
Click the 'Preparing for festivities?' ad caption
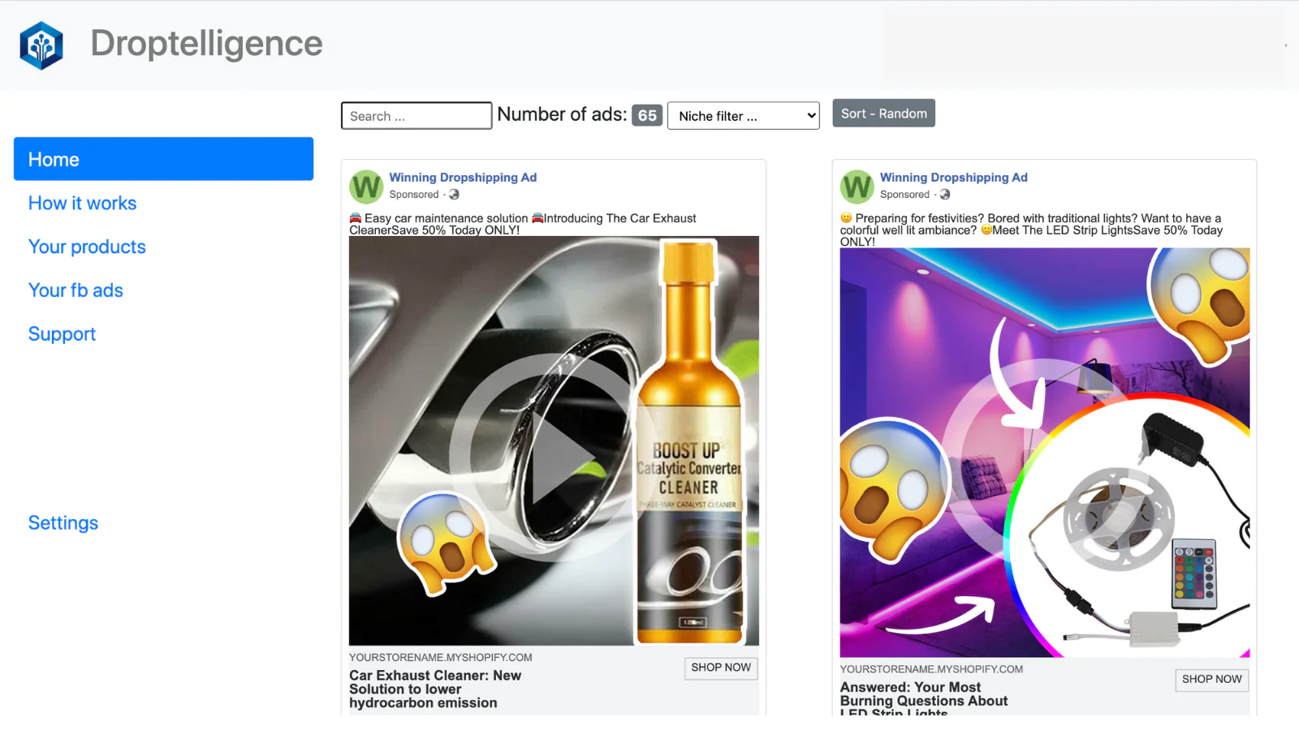1031,230
